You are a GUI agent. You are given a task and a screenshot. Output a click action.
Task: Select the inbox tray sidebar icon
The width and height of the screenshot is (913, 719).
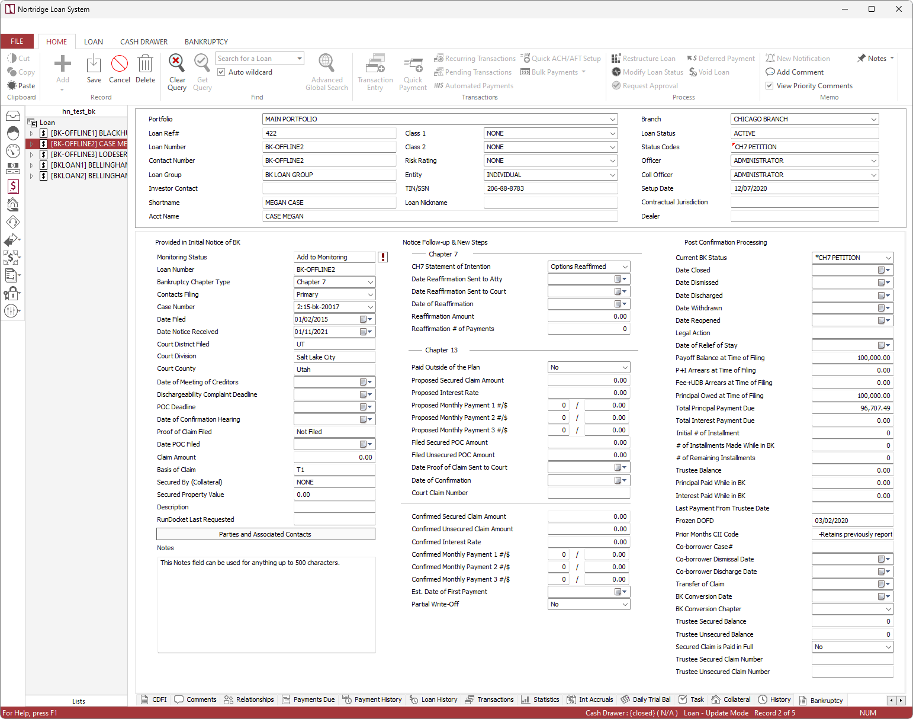[x=13, y=116]
